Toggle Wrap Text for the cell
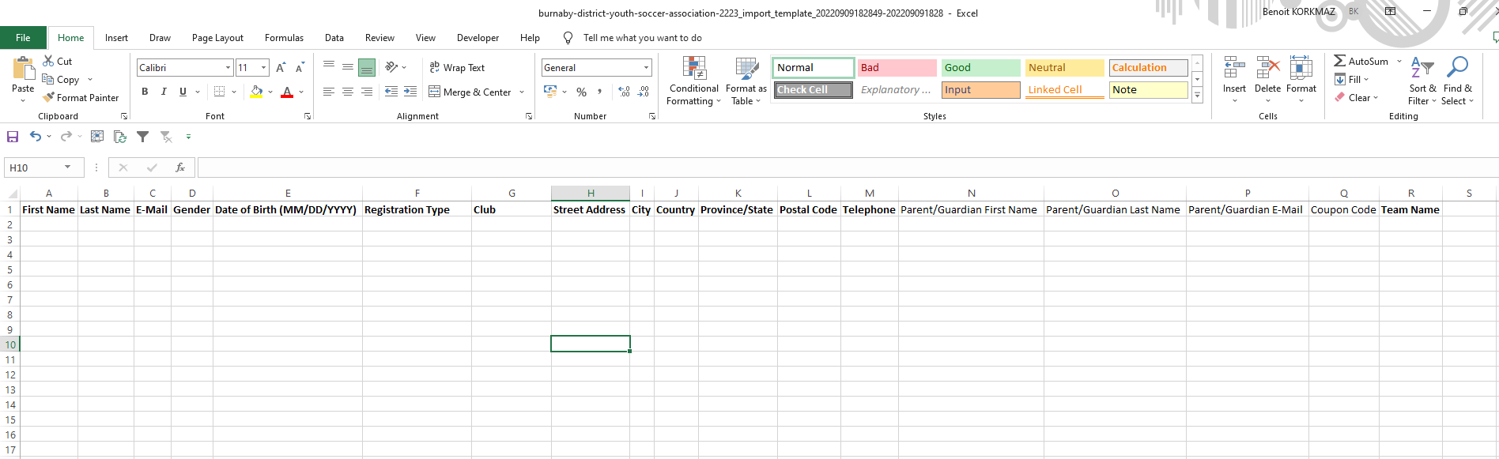The width and height of the screenshot is (1499, 459). pyautogui.click(x=457, y=68)
